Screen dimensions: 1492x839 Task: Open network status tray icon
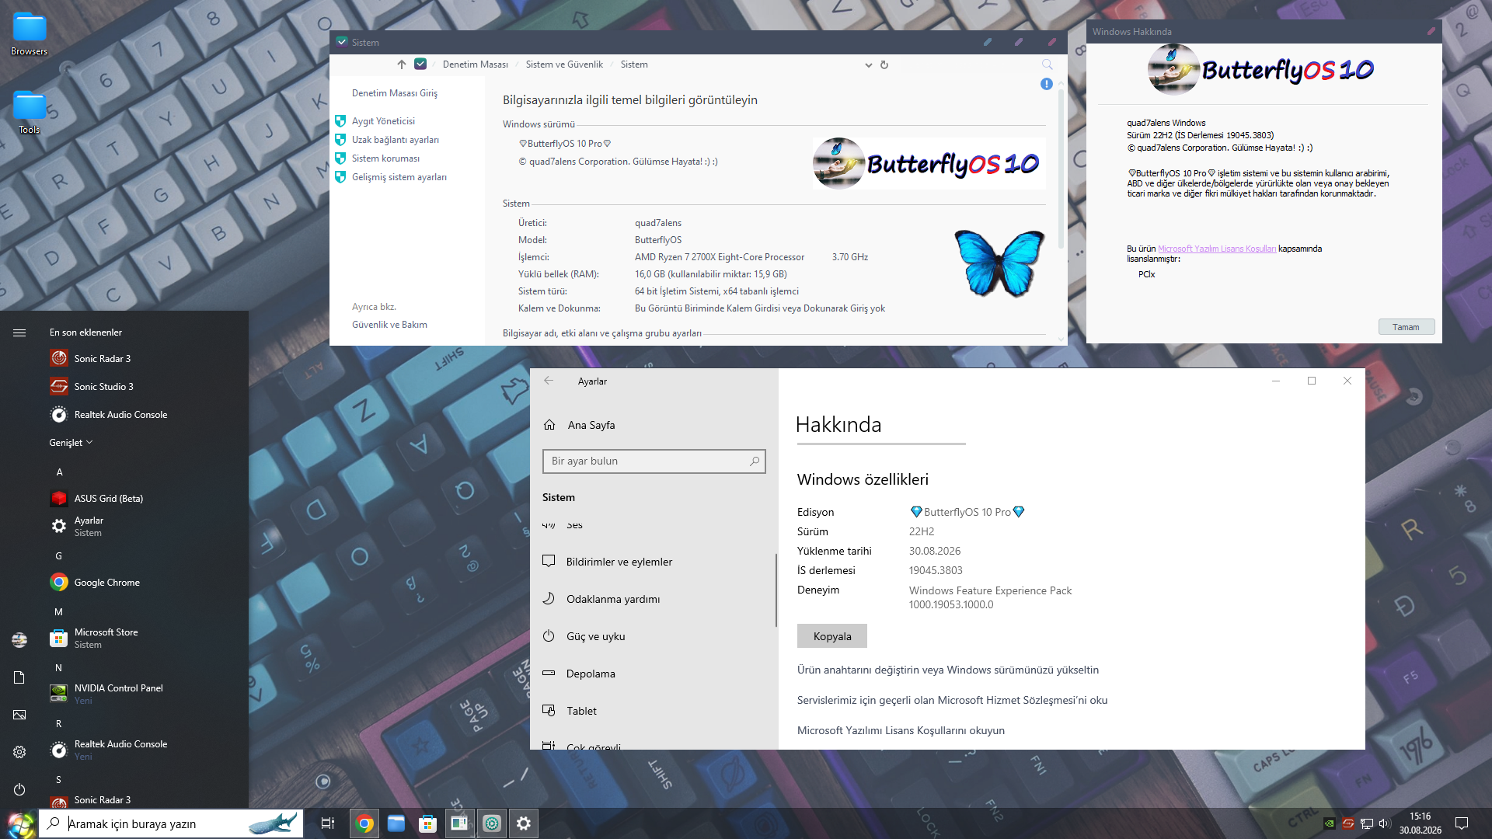tap(1367, 823)
